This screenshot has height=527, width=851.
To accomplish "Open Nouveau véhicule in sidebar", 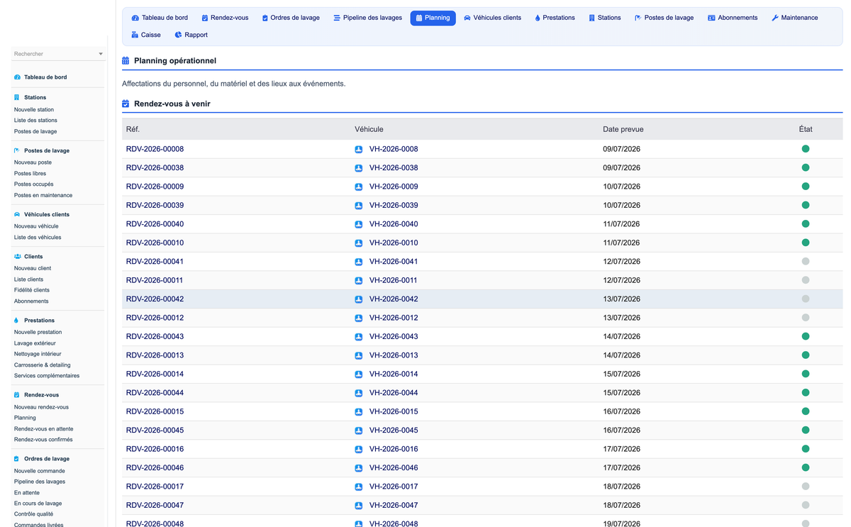I will 36,226.
